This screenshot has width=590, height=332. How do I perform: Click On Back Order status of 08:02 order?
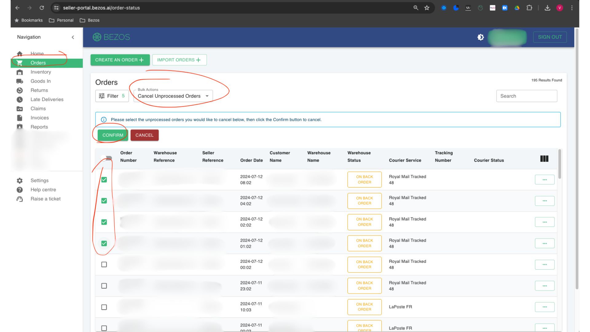pos(364,180)
